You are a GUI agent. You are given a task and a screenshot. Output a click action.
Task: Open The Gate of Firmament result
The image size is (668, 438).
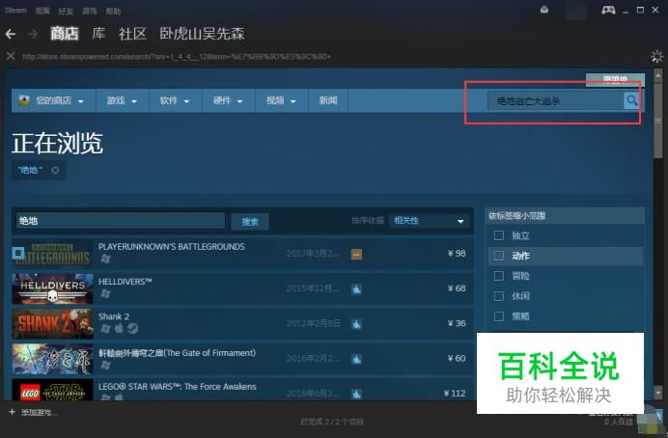click(243, 358)
